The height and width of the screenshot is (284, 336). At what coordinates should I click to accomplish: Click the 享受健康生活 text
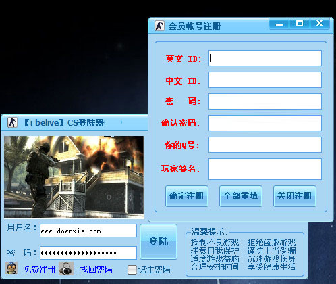271,267
